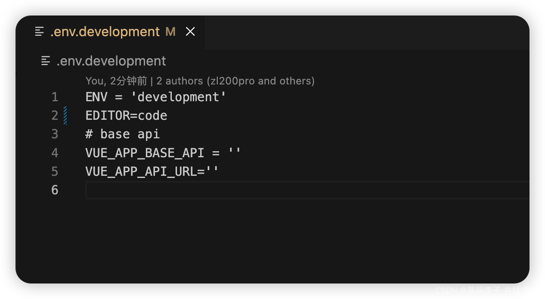Screen dimensions: 545x299
Task: Select line number 3 in gutter
Action: coord(55,134)
